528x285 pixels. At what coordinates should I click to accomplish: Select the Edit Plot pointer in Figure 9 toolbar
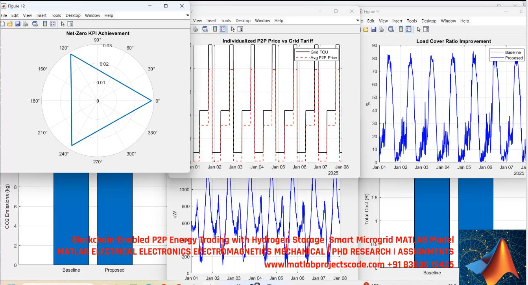[419, 29]
